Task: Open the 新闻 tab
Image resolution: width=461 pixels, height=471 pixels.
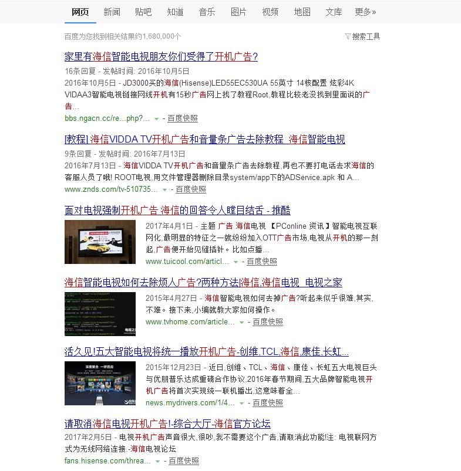Action: (x=112, y=12)
